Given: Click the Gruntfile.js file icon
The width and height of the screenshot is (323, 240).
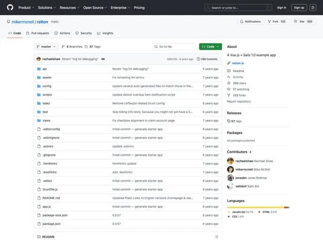Looking at the screenshot, I should [x=38, y=189].
